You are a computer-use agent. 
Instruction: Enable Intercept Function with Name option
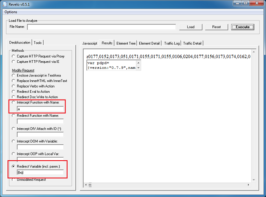click(14, 103)
